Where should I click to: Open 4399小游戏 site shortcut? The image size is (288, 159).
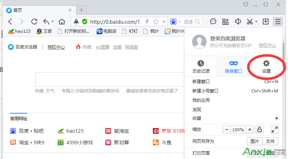75,142
